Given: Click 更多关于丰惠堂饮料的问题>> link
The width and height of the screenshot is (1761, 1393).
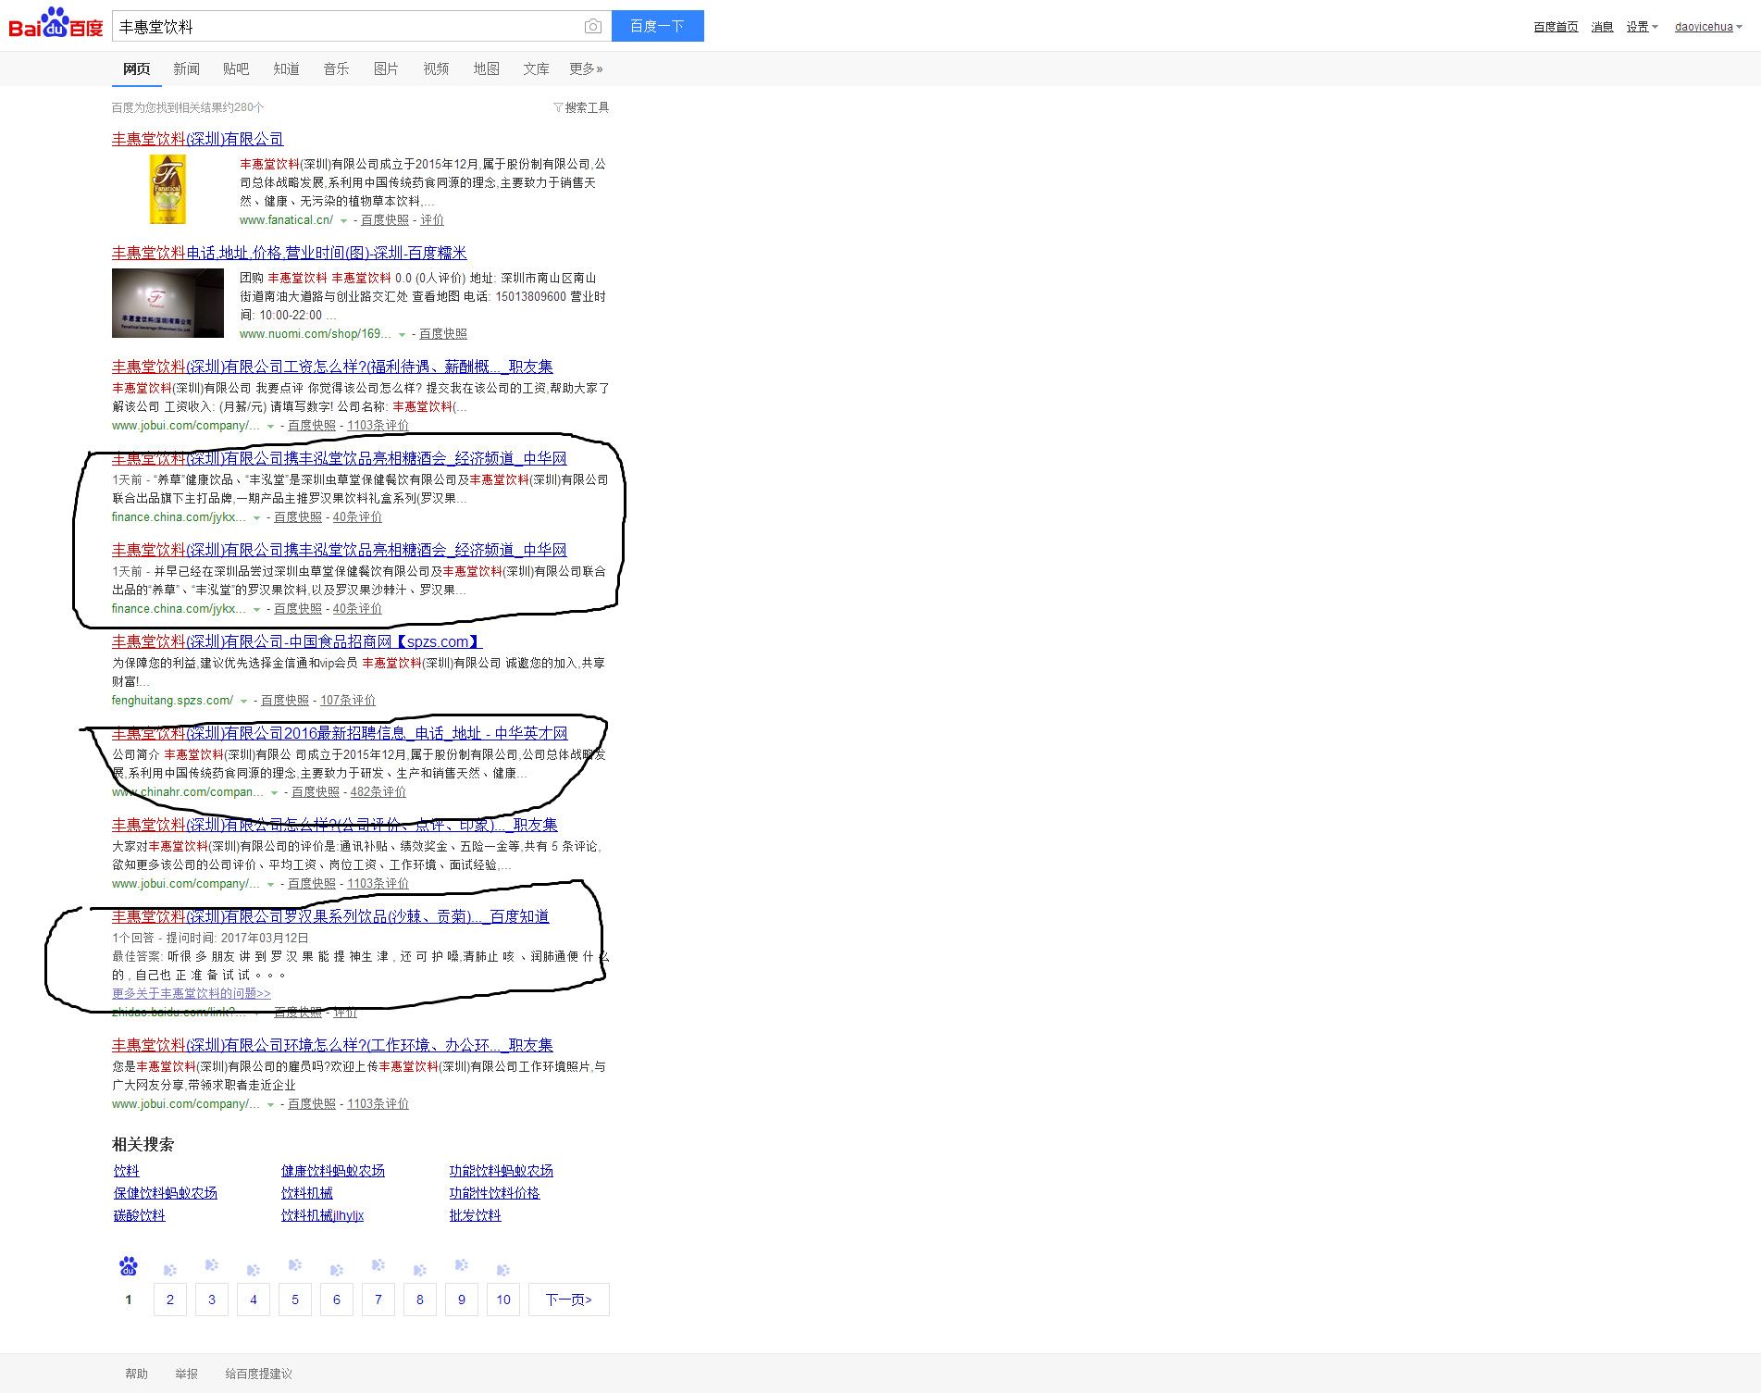Looking at the screenshot, I should point(192,993).
